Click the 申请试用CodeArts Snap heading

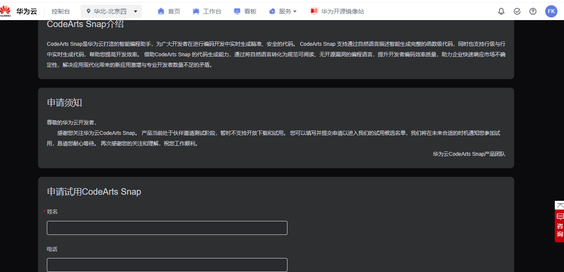(x=94, y=192)
